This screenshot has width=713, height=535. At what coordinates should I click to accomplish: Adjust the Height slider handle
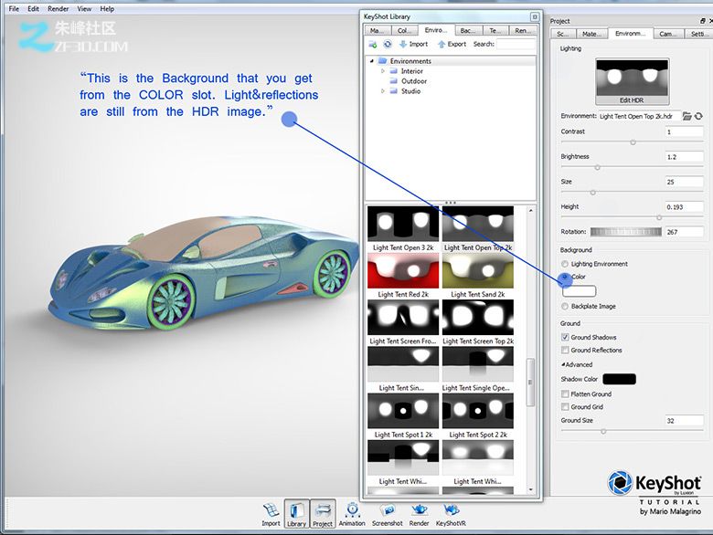tap(659, 217)
